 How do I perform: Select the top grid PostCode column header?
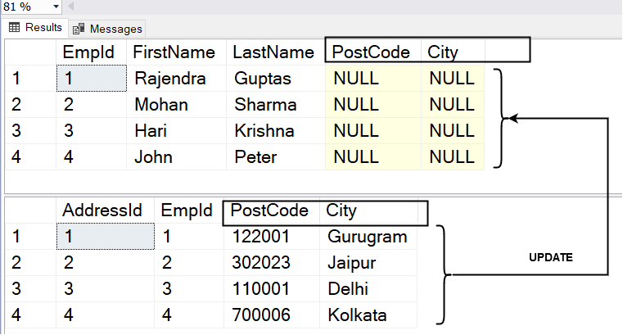click(x=372, y=52)
